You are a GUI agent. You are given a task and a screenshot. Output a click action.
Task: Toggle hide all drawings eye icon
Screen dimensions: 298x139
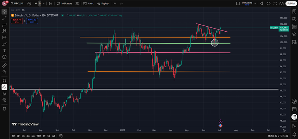(4, 100)
